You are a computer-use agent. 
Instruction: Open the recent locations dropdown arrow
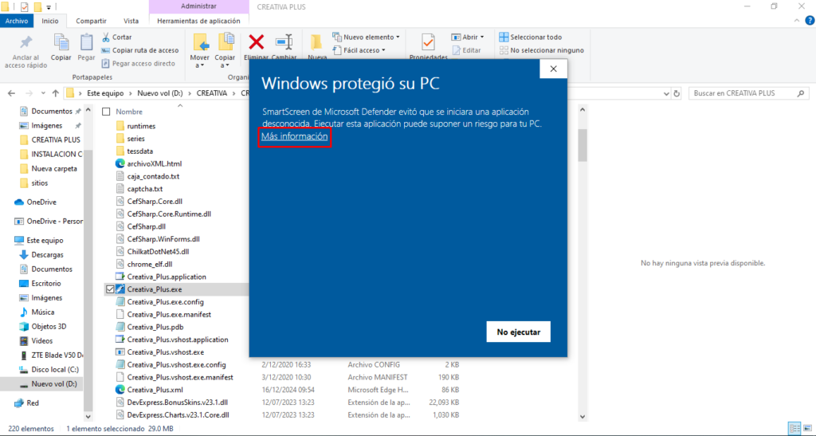(x=43, y=93)
